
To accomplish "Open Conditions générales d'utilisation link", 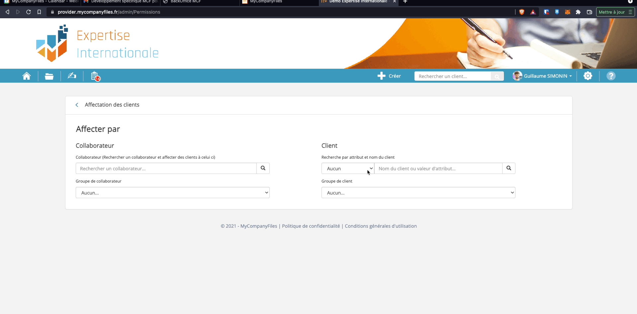I will (x=381, y=226).
